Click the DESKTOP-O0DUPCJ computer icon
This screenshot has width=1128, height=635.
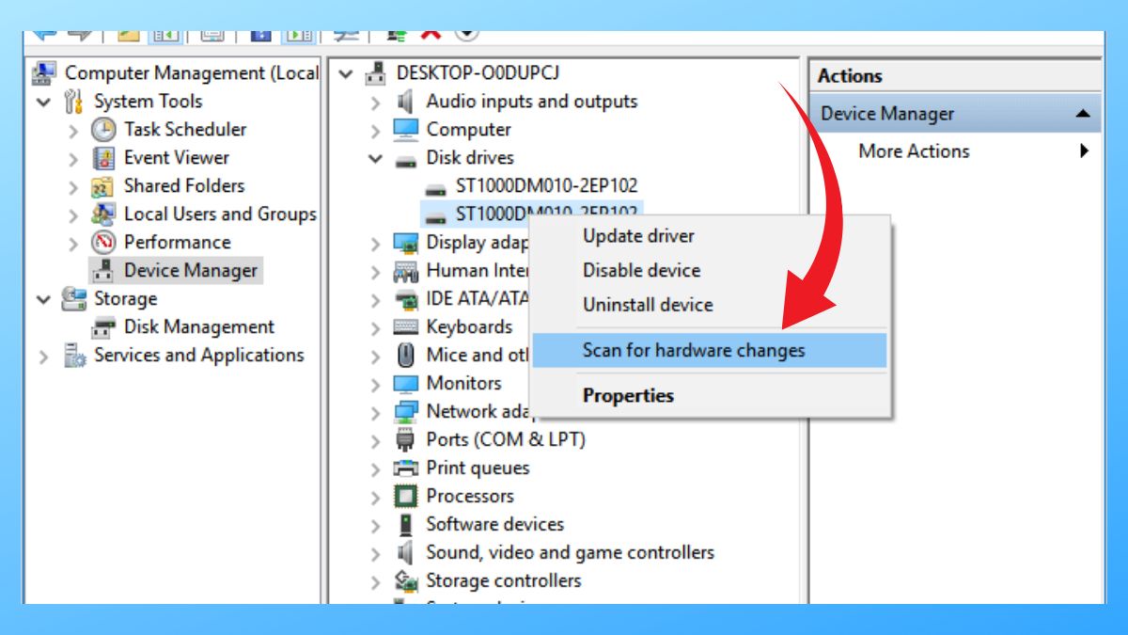[x=376, y=73]
